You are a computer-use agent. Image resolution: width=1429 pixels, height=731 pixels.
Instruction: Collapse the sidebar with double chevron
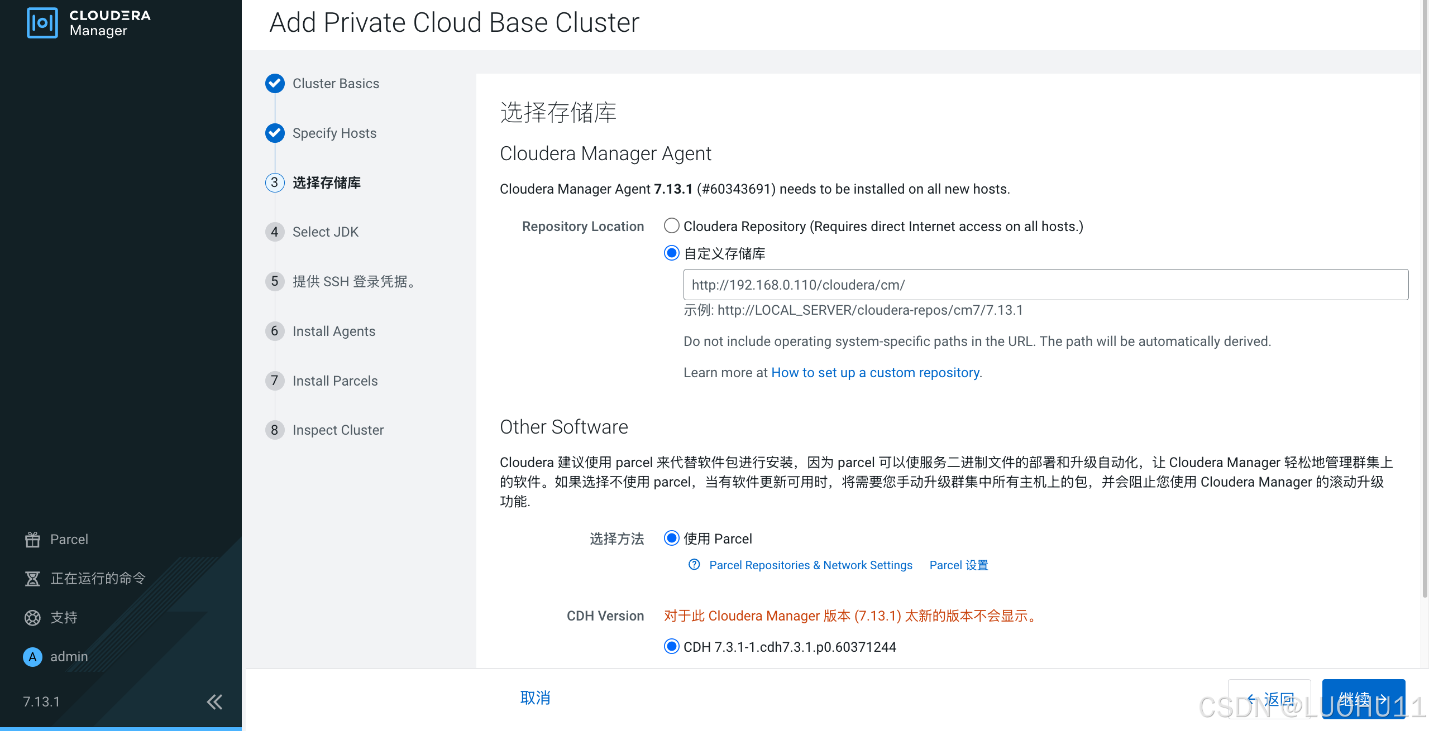(214, 701)
